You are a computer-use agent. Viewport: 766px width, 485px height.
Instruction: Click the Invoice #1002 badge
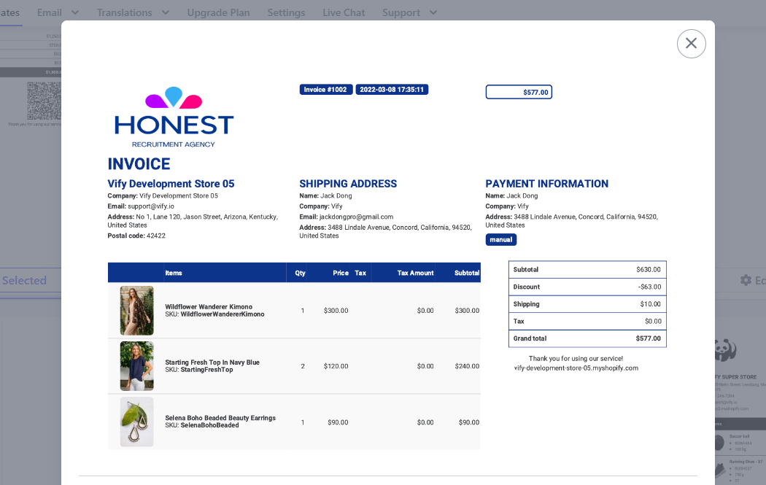tap(325, 90)
